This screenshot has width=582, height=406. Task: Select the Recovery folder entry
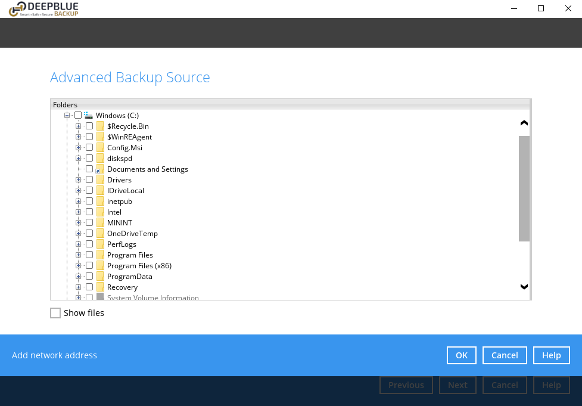coord(122,287)
